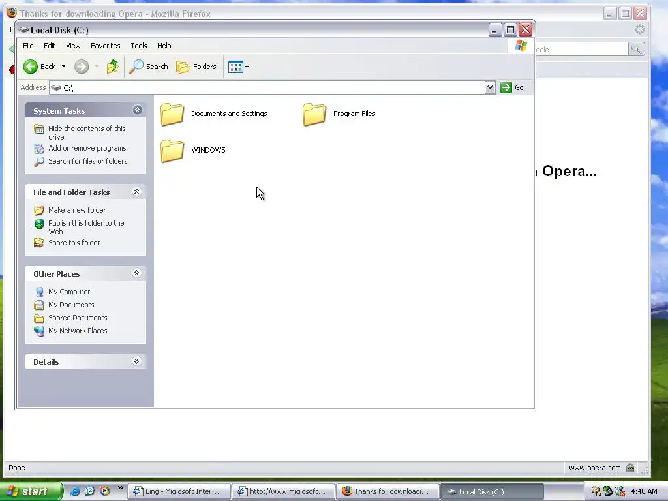Click the Add or remove programs icon

pos(39,149)
